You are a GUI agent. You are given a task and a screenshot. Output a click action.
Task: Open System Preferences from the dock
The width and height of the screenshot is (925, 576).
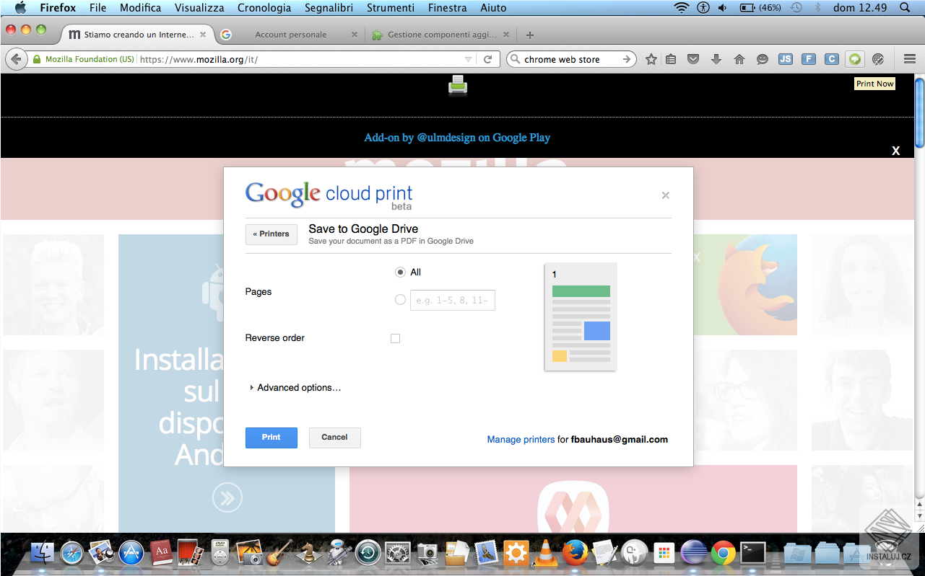[x=398, y=553]
